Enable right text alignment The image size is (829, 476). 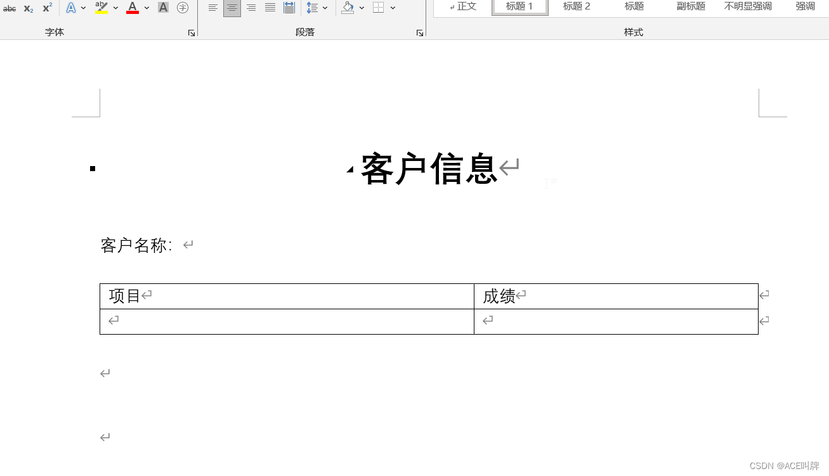[x=251, y=7]
